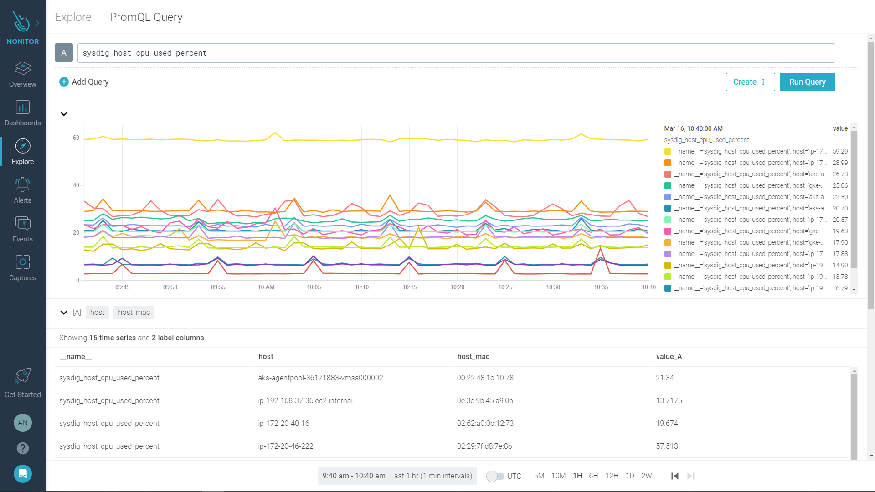Screen dimensions: 875x492
Task: Jump to start of time range
Action: tap(675, 476)
